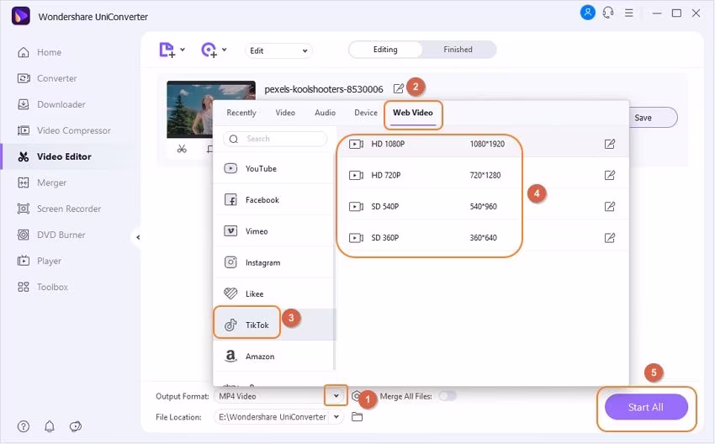Viewport: 715px width, 444px height.
Task: Open the hamburger main menu
Action: click(629, 13)
